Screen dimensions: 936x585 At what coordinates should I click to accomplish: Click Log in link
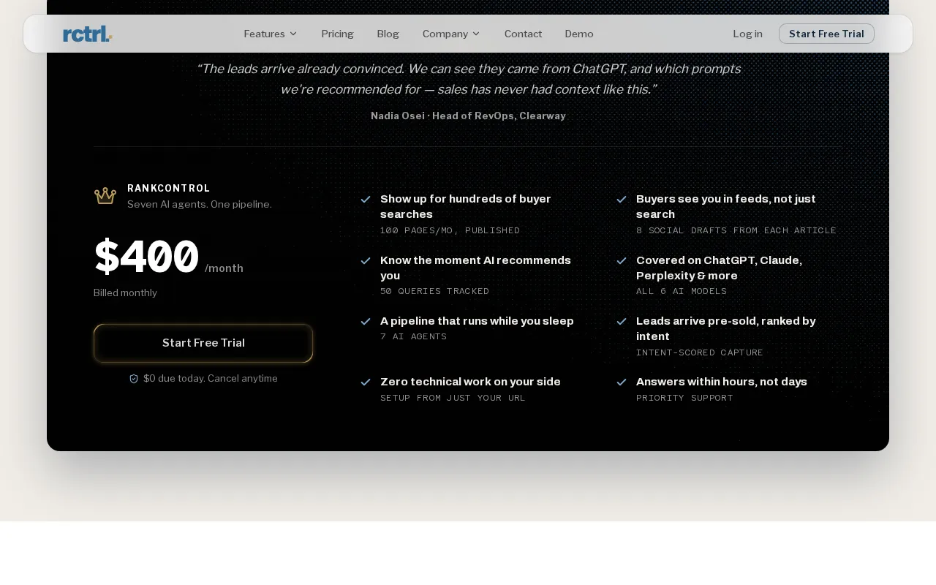tap(747, 34)
